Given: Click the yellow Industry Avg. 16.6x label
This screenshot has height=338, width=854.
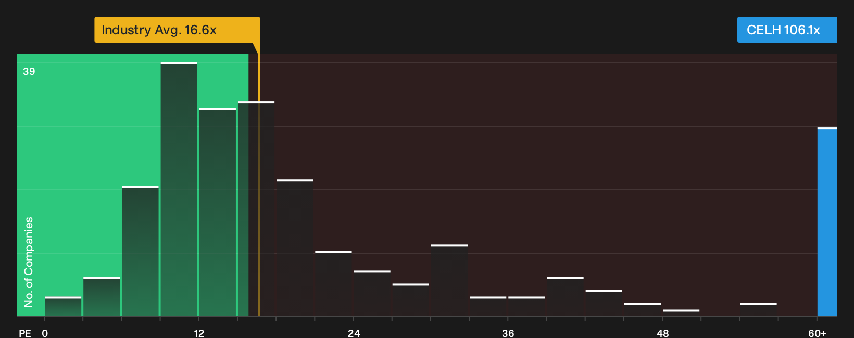Looking at the screenshot, I should click(x=177, y=30).
